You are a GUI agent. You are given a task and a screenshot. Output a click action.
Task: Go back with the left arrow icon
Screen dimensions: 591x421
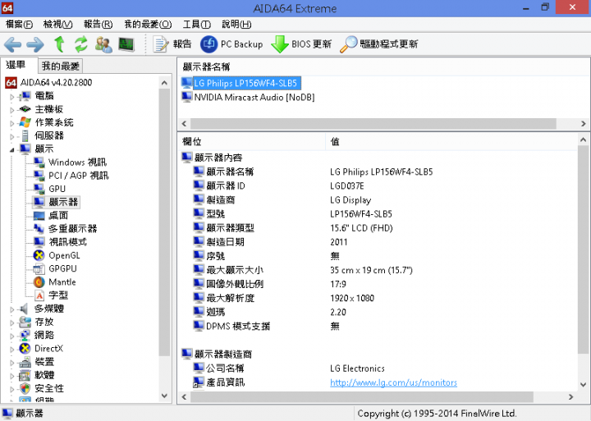[12, 44]
